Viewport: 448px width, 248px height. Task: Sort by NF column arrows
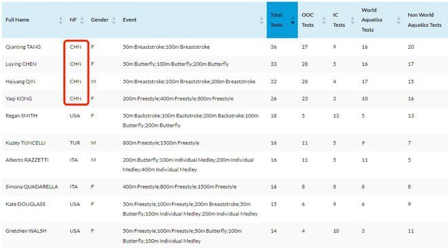coord(82,20)
